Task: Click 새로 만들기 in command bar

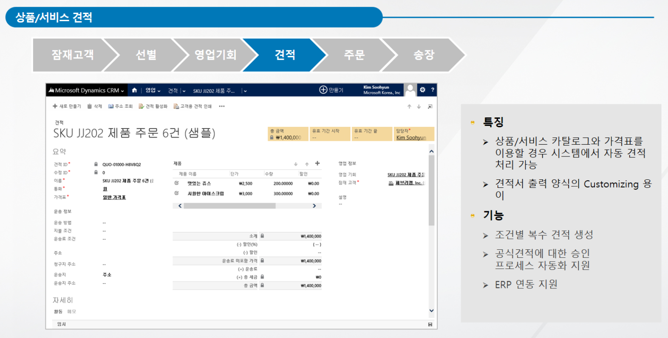Action: [x=67, y=106]
